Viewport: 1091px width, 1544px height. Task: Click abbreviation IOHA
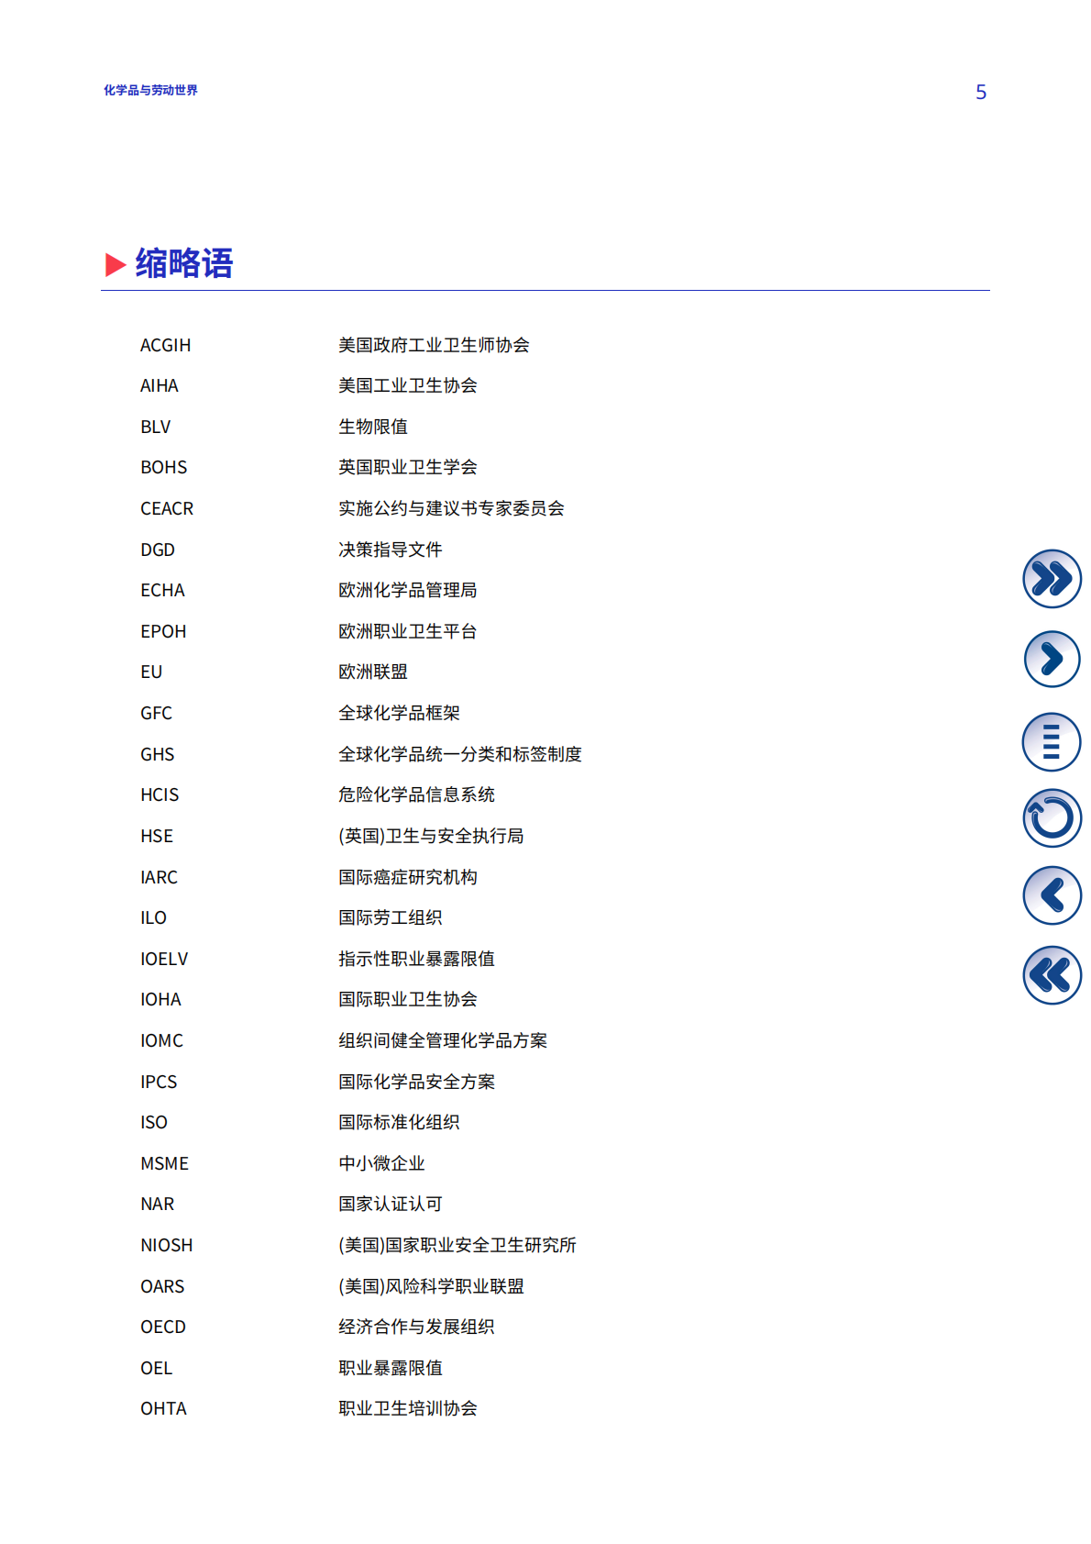[x=161, y=999]
